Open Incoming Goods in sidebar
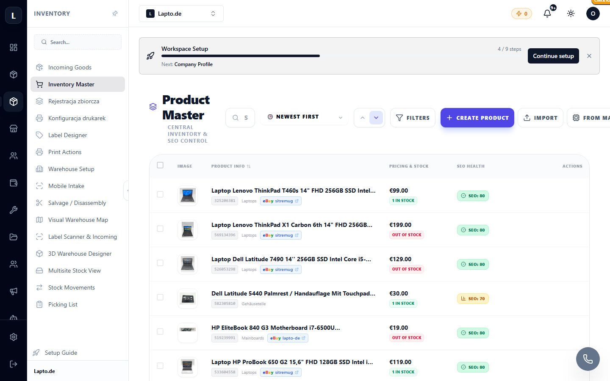 [x=78, y=67]
